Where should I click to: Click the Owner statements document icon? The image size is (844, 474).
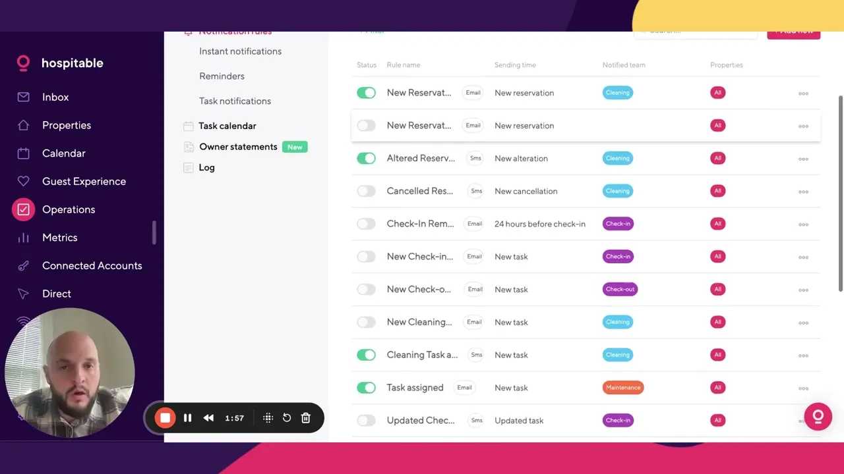(188, 147)
